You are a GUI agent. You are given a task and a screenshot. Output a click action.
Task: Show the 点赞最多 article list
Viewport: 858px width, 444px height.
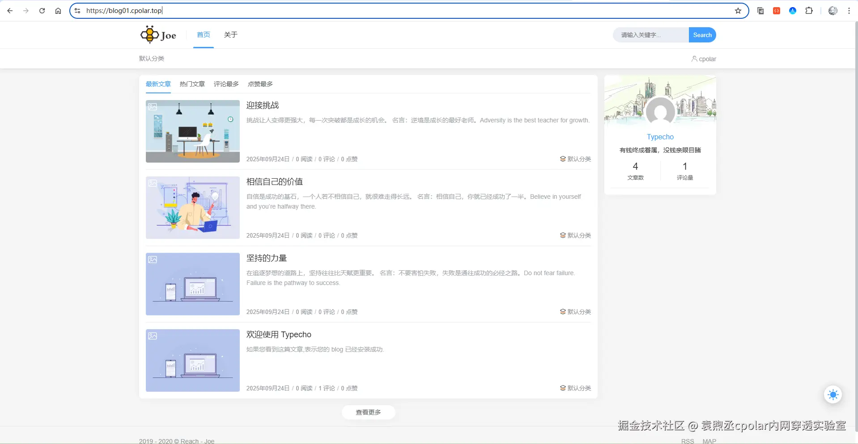[x=260, y=84]
